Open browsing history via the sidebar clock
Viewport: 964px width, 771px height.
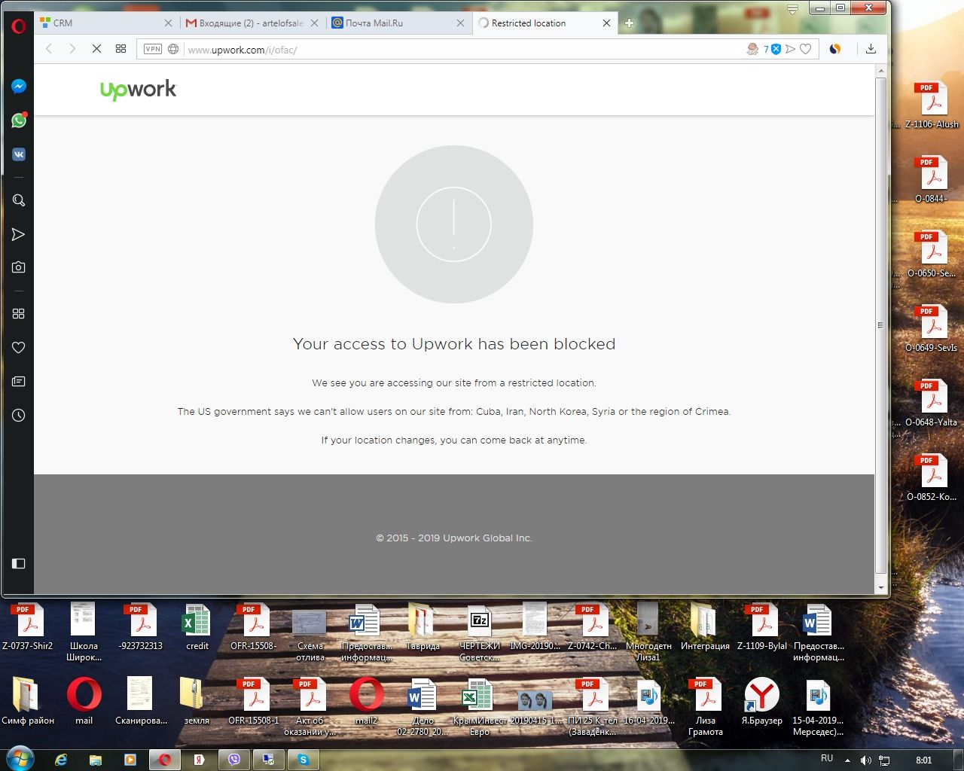coord(19,415)
